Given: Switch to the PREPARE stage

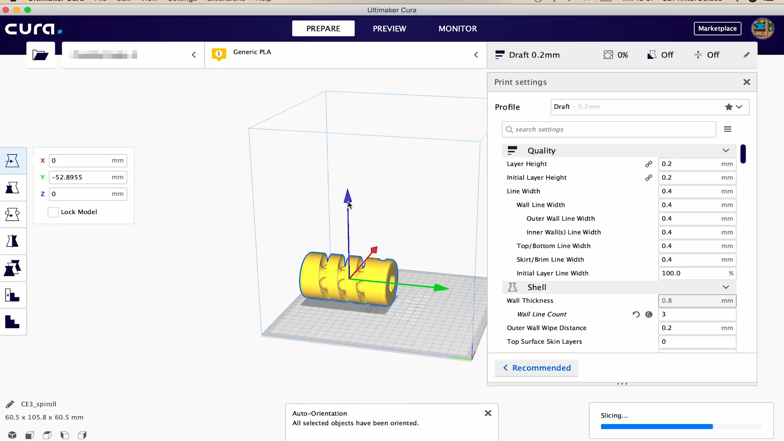Looking at the screenshot, I should pos(323,29).
